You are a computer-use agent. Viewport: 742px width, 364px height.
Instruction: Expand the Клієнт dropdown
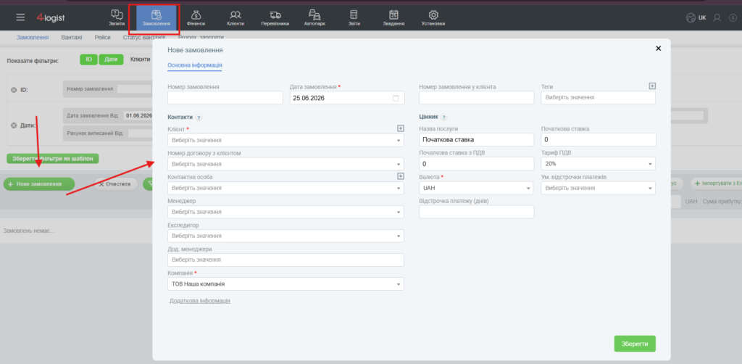(399, 141)
